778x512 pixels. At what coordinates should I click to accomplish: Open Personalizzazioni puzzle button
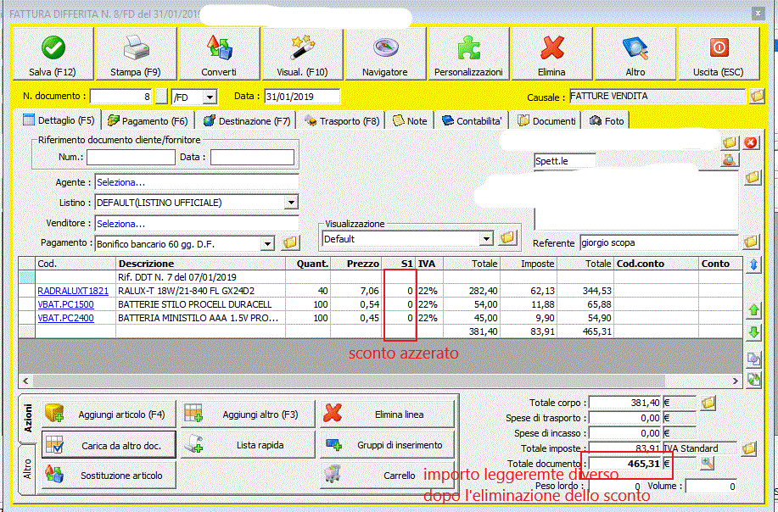pyautogui.click(x=468, y=53)
